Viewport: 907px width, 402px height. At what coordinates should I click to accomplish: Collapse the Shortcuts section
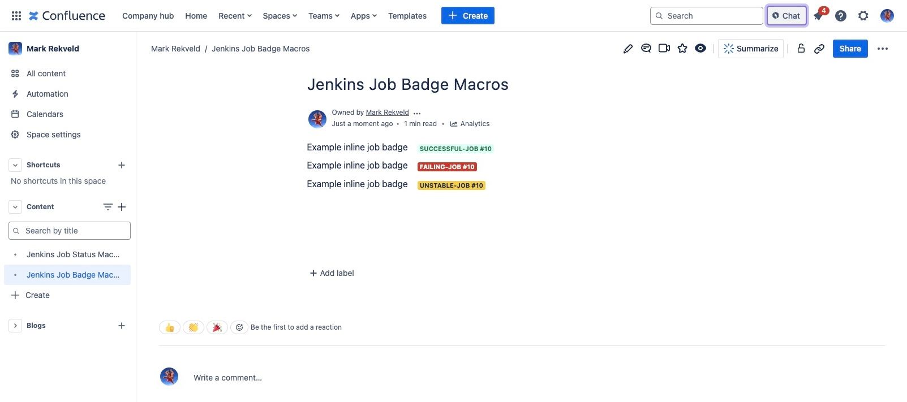[15, 165]
